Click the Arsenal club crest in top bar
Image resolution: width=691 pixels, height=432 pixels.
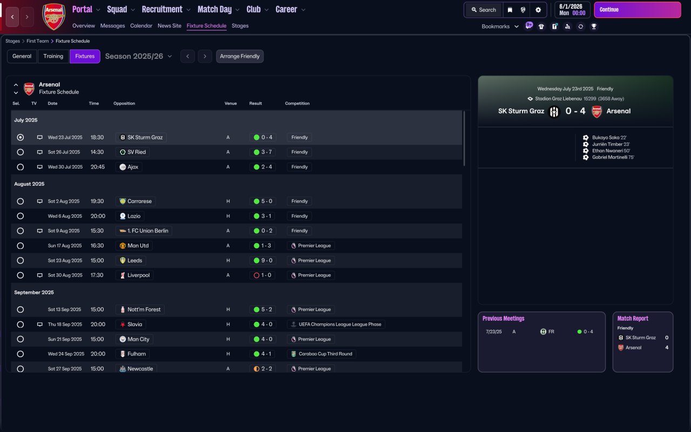(x=53, y=16)
